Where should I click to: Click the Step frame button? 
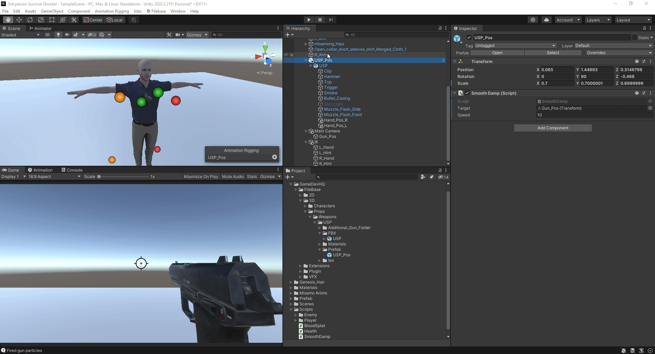click(331, 20)
